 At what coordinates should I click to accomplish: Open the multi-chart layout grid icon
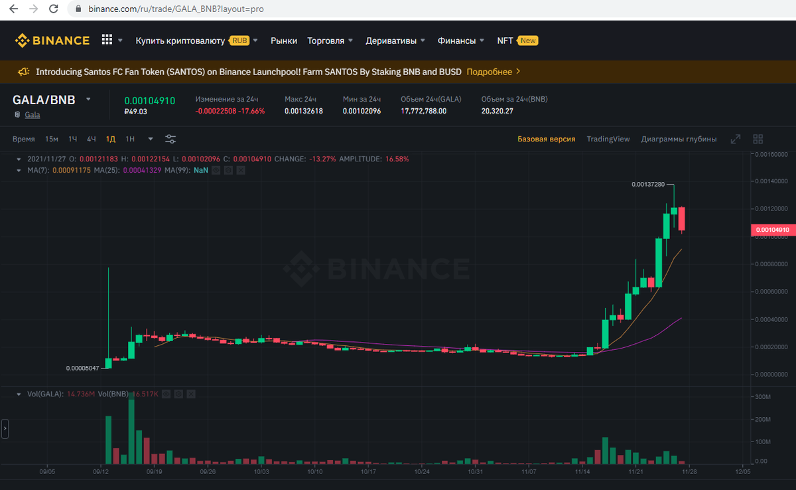[758, 139]
